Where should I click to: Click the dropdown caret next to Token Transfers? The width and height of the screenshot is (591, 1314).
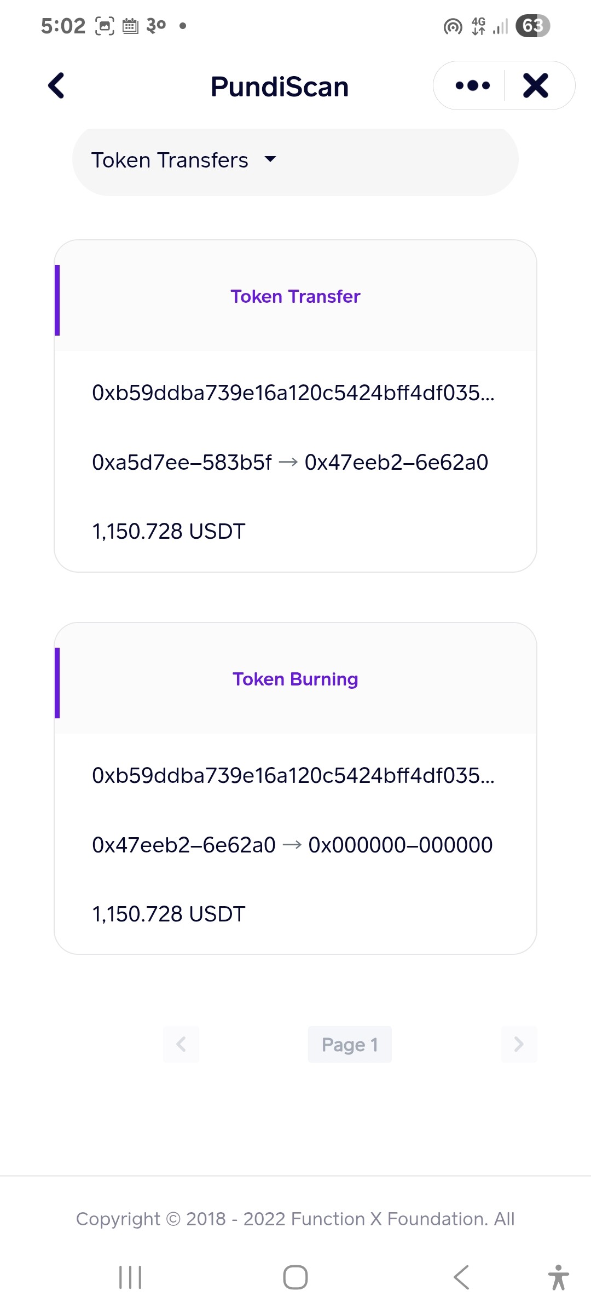[x=270, y=159]
